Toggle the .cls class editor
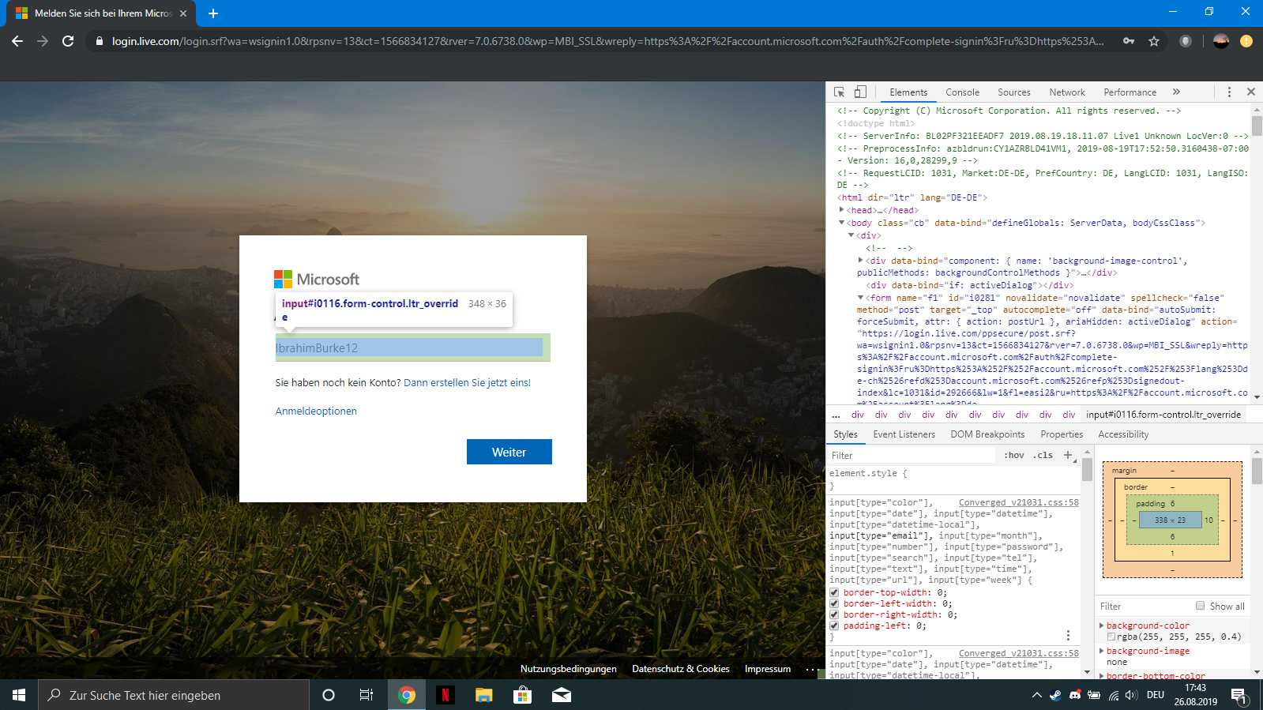This screenshot has height=710, width=1263. tap(1044, 455)
